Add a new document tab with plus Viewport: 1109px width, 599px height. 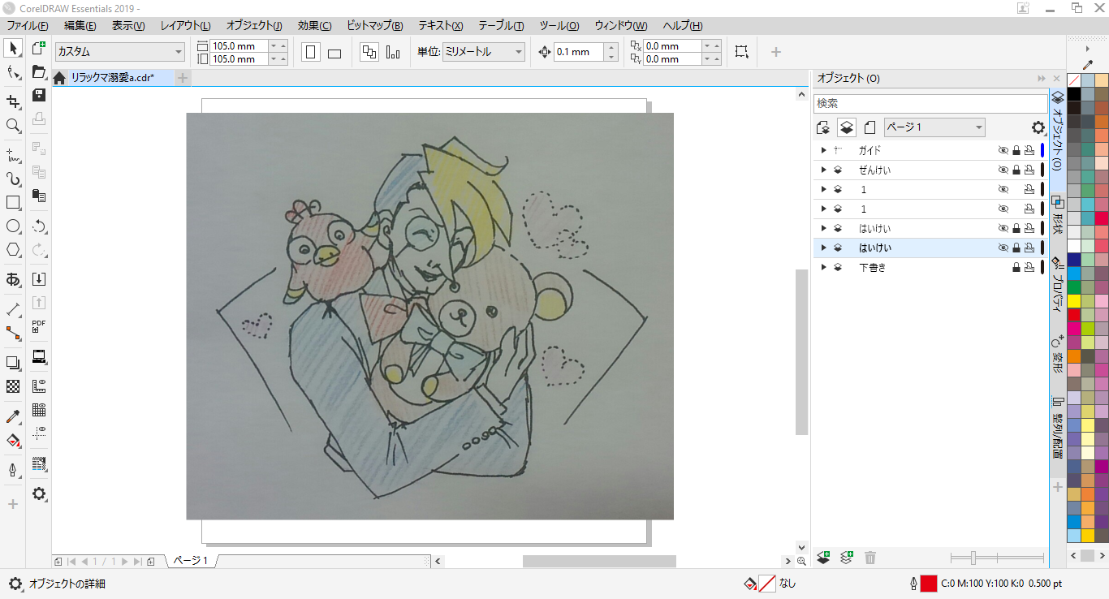click(183, 78)
